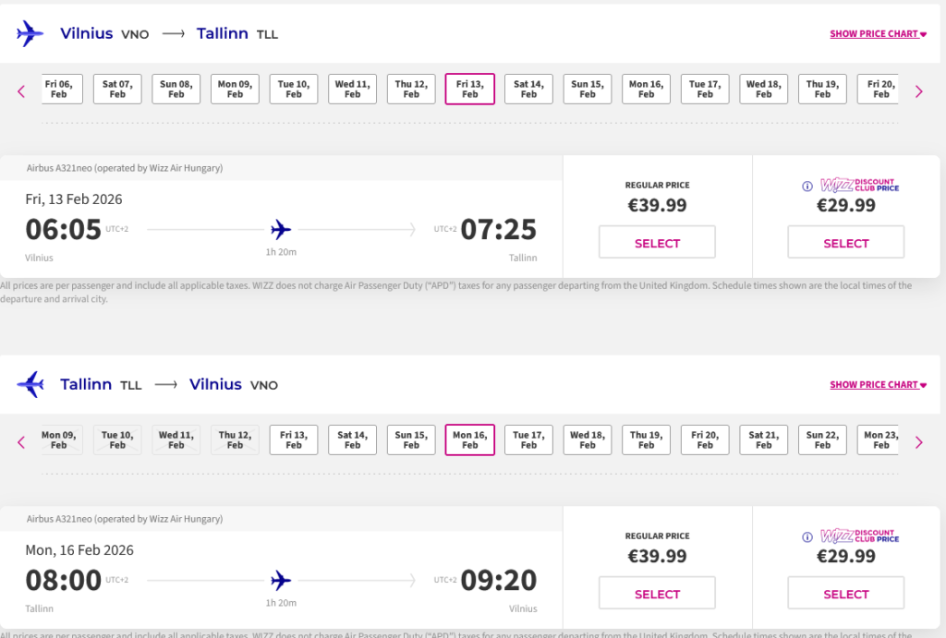Viewport: 946px width, 638px height.
Task: Click the return WIZZ Discount Club logo
Action: pyautogui.click(x=859, y=536)
